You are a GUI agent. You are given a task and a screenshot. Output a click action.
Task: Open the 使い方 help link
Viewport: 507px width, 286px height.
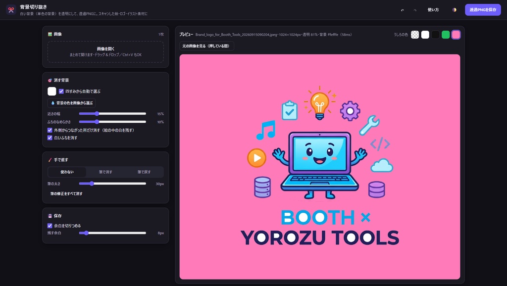tap(433, 10)
